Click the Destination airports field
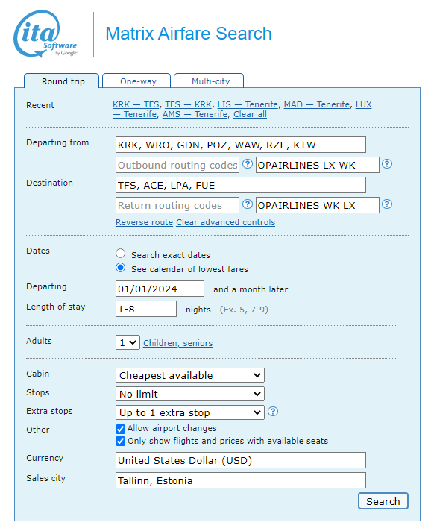The image size is (431, 531). tap(241, 185)
